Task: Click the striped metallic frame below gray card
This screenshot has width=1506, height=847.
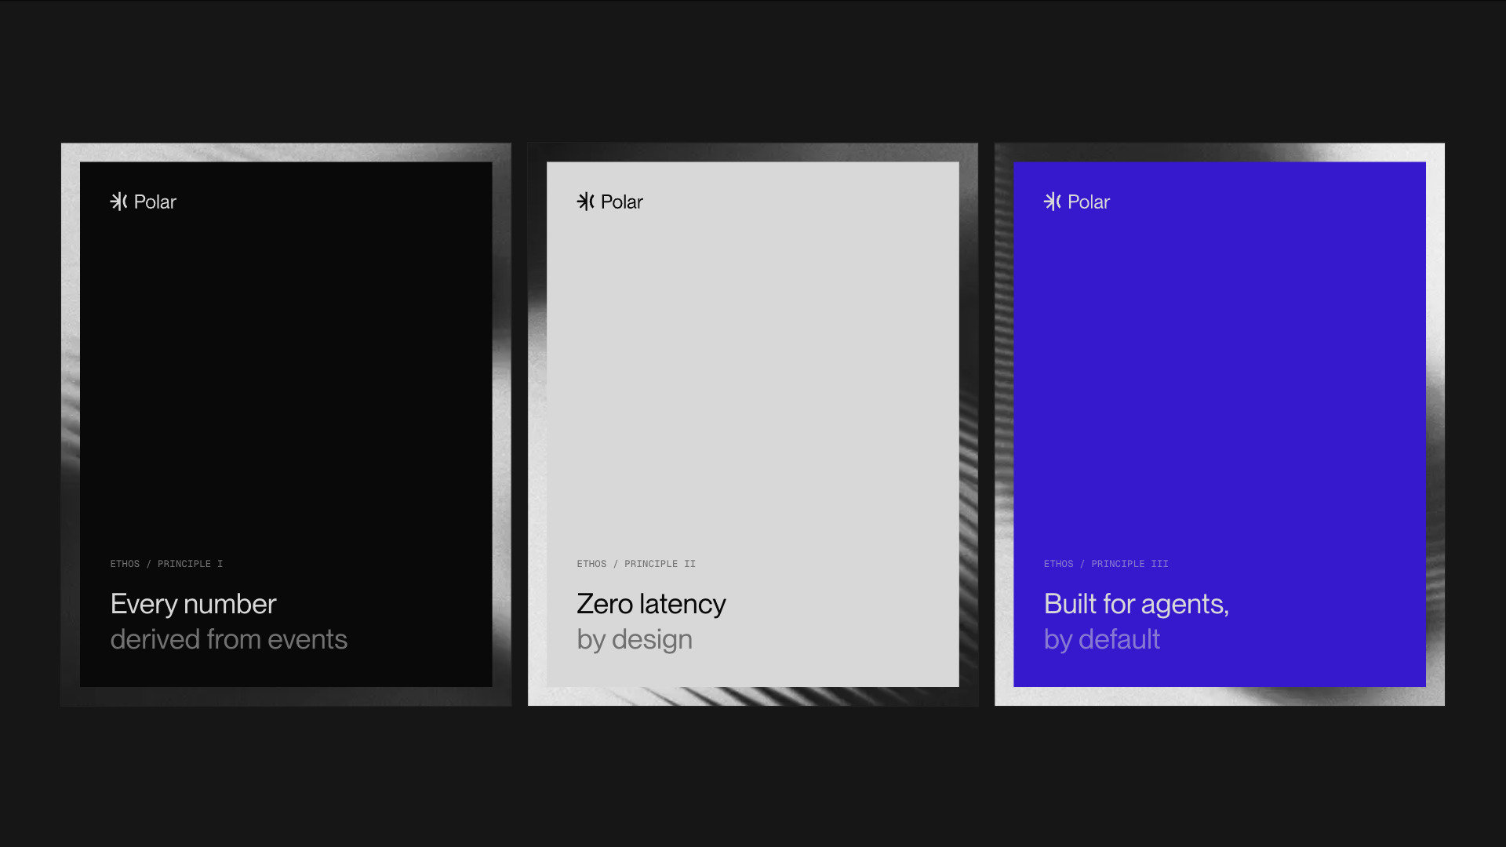Action: tap(753, 696)
